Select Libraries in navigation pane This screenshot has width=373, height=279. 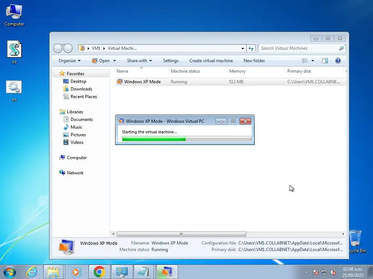[75, 112]
